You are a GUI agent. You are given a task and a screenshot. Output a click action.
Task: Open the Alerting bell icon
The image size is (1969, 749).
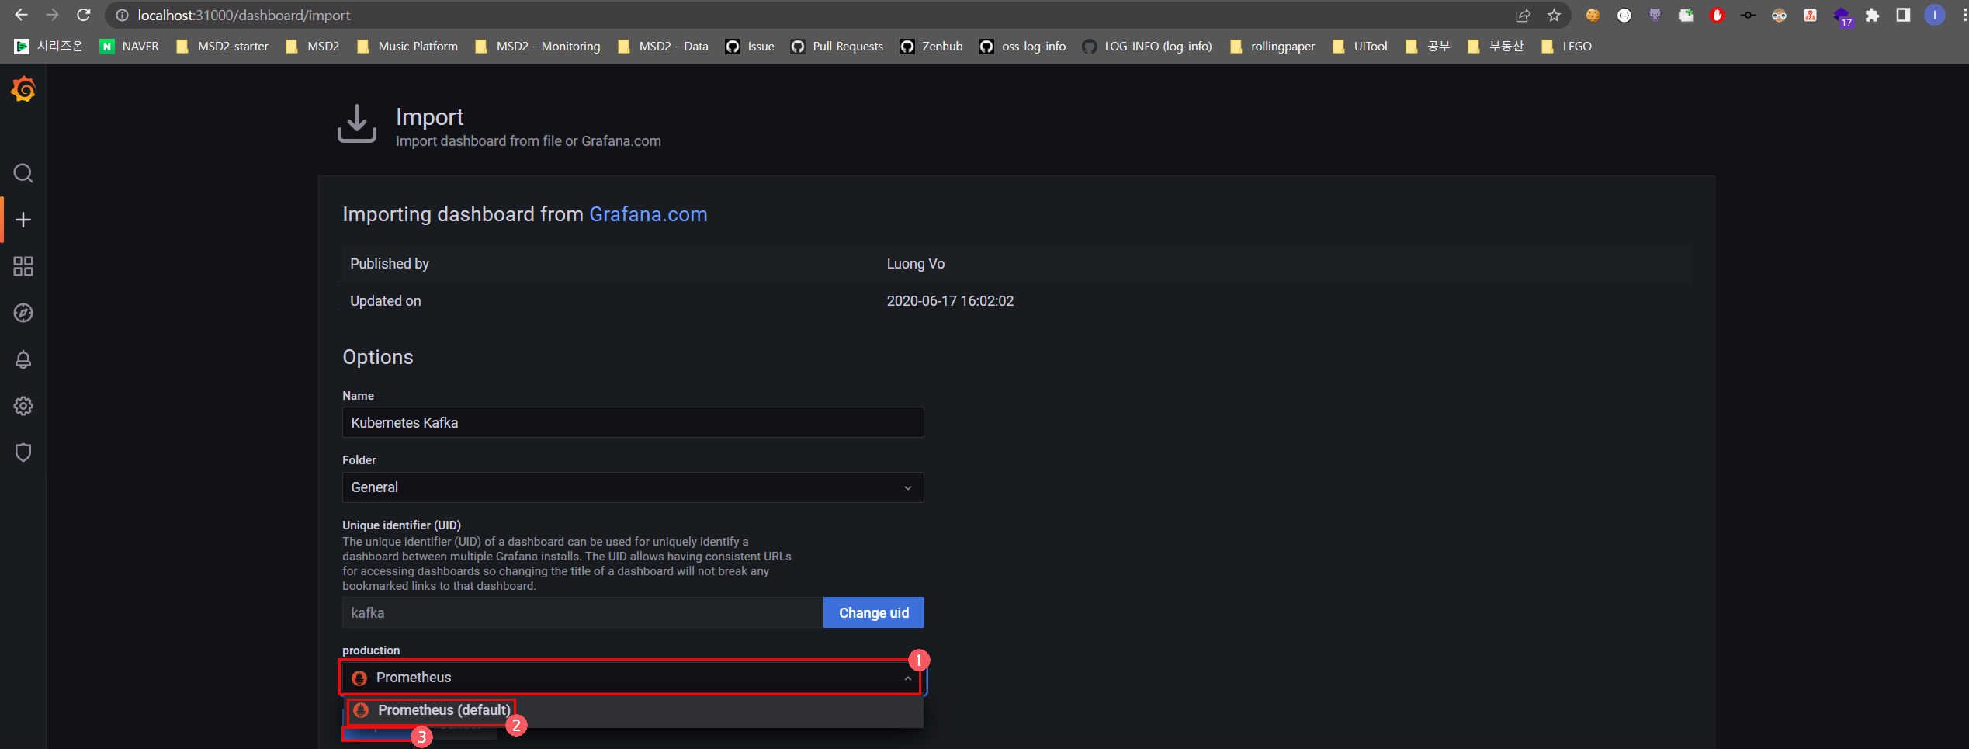point(23,359)
